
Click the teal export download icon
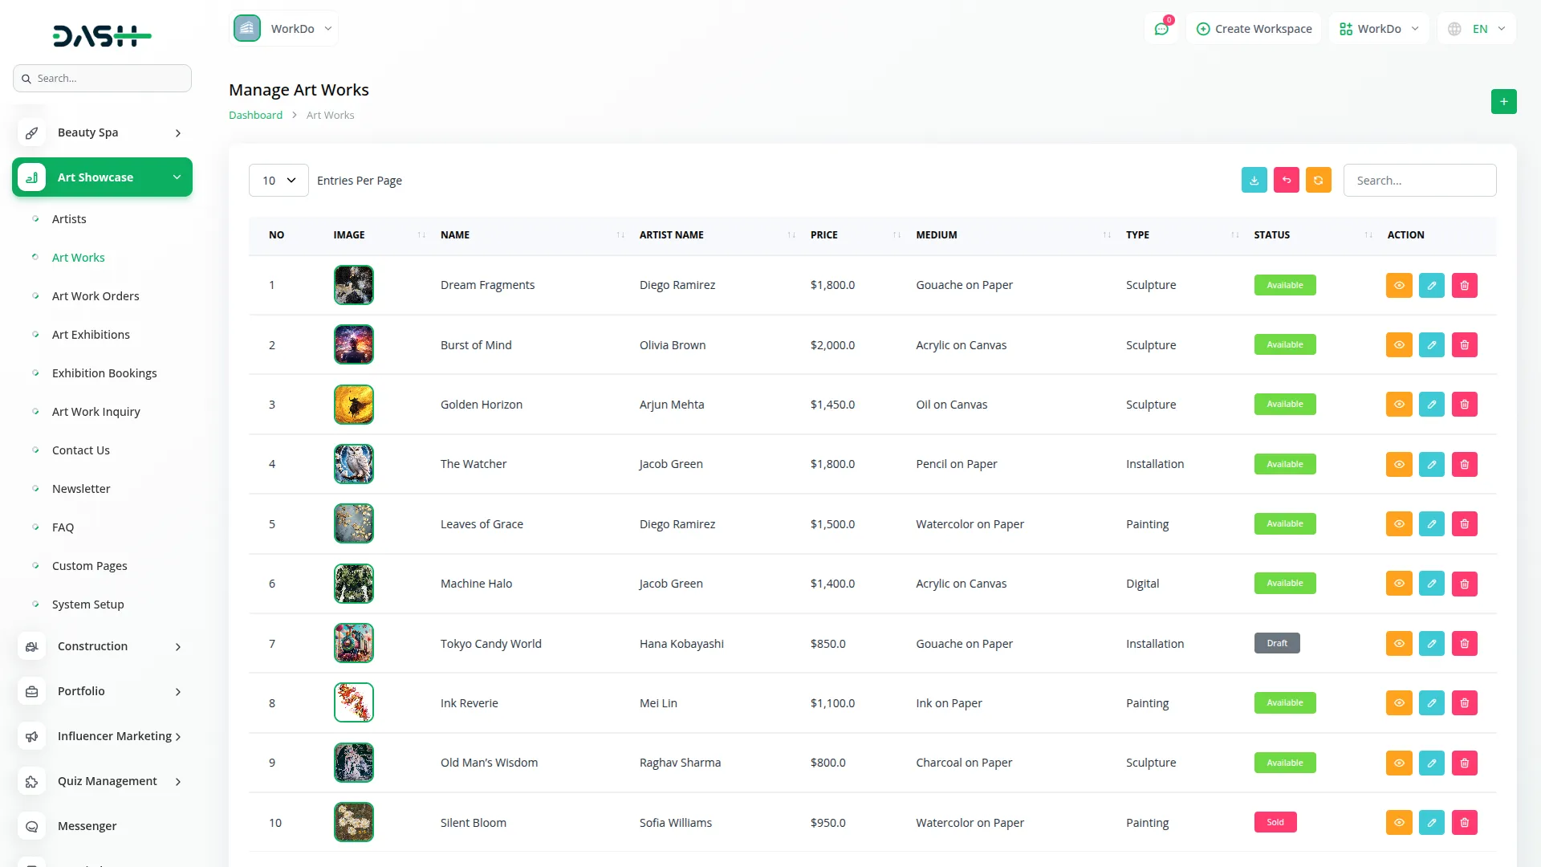tap(1254, 181)
